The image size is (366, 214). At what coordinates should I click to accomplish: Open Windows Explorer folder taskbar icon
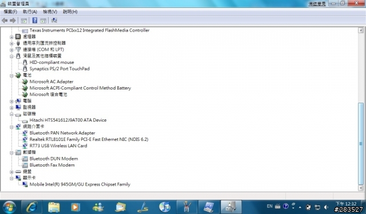pyautogui.click(x=54, y=207)
